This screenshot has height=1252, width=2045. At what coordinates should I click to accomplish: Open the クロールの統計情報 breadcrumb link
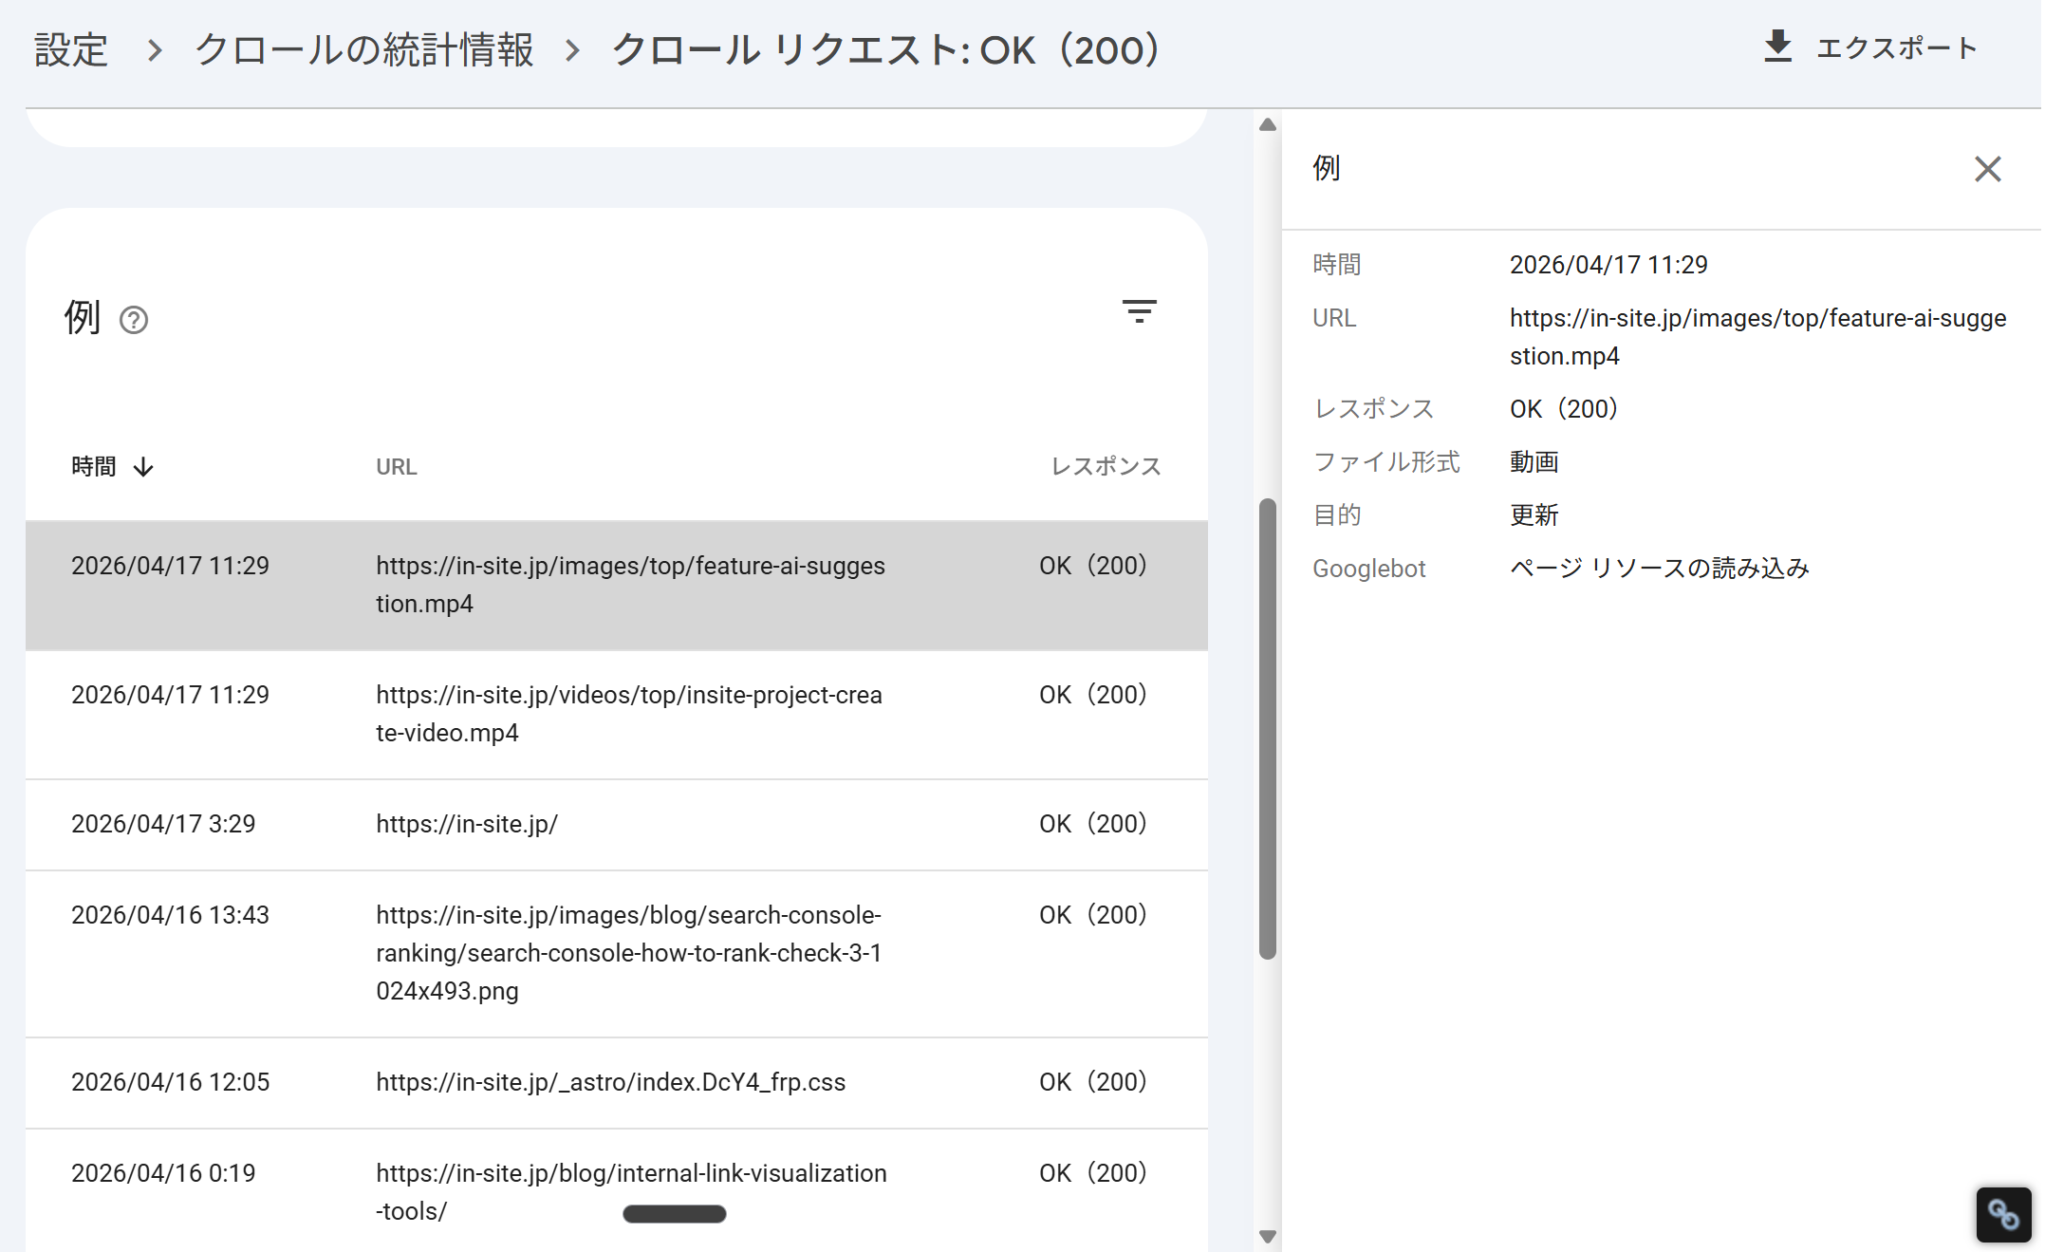(363, 49)
